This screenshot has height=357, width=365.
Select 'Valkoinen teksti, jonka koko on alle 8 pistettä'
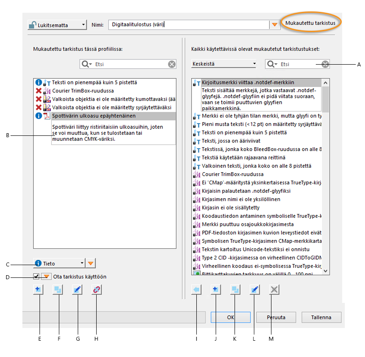[257, 166]
